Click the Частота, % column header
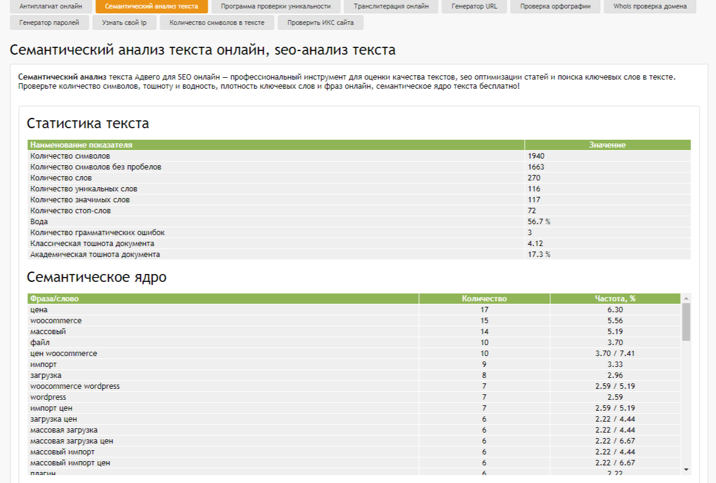The height and width of the screenshot is (483, 716). 615,298
